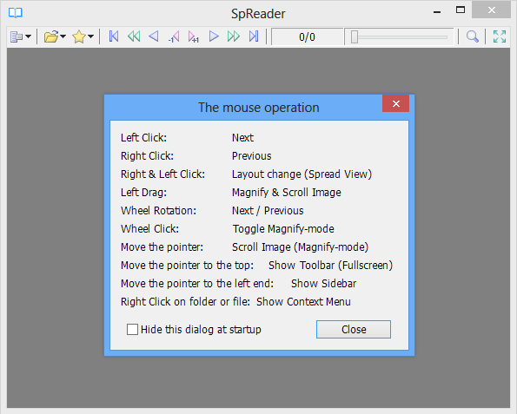Click the sidebar view icon in toolbar

17,36
